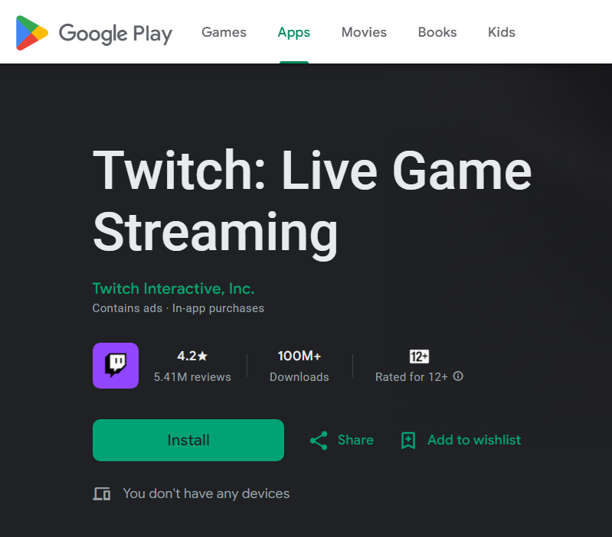Open the Games tab
This screenshot has width=612, height=537.
(x=224, y=32)
